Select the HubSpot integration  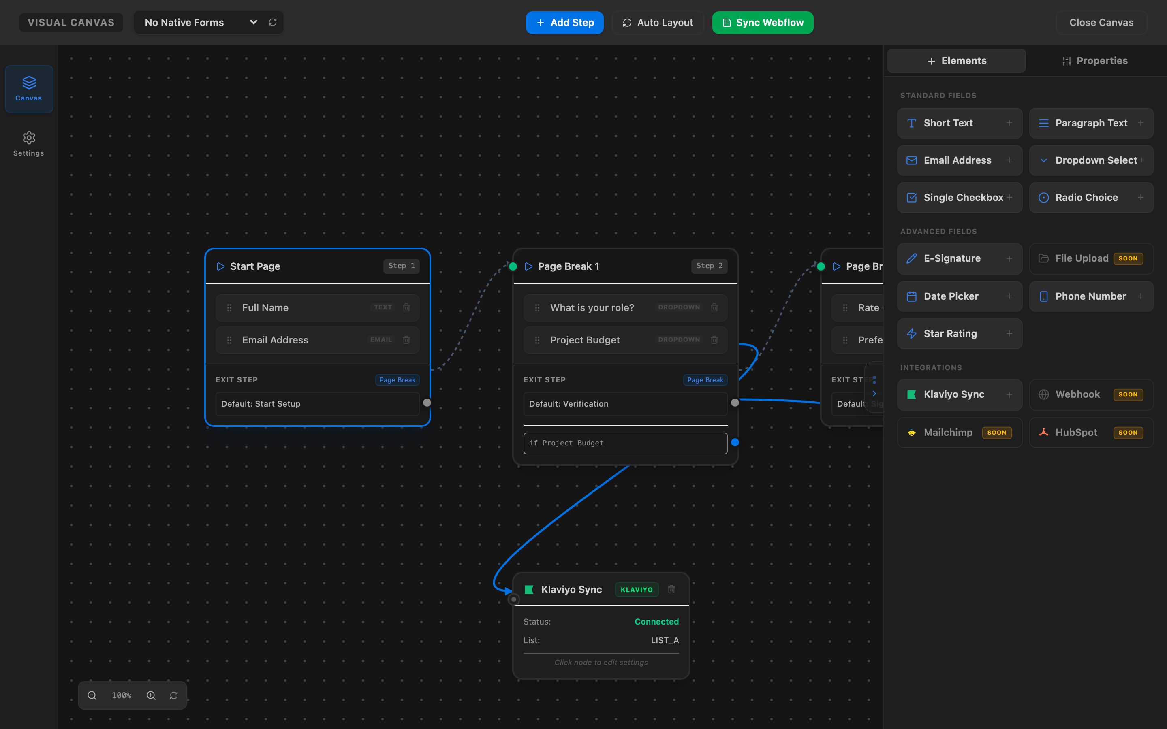[1091, 433]
